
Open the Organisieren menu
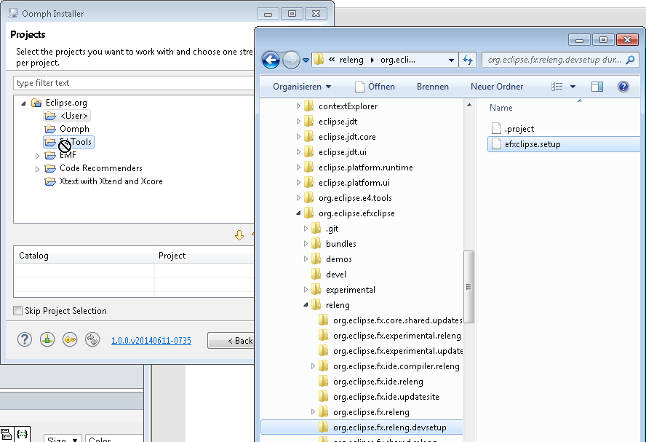[302, 87]
